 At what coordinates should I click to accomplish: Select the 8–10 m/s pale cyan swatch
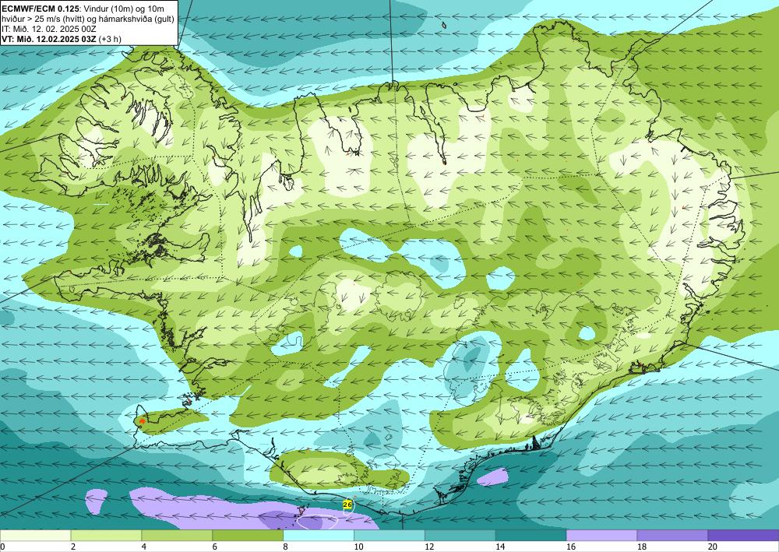pyautogui.click(x=319, y=536)
